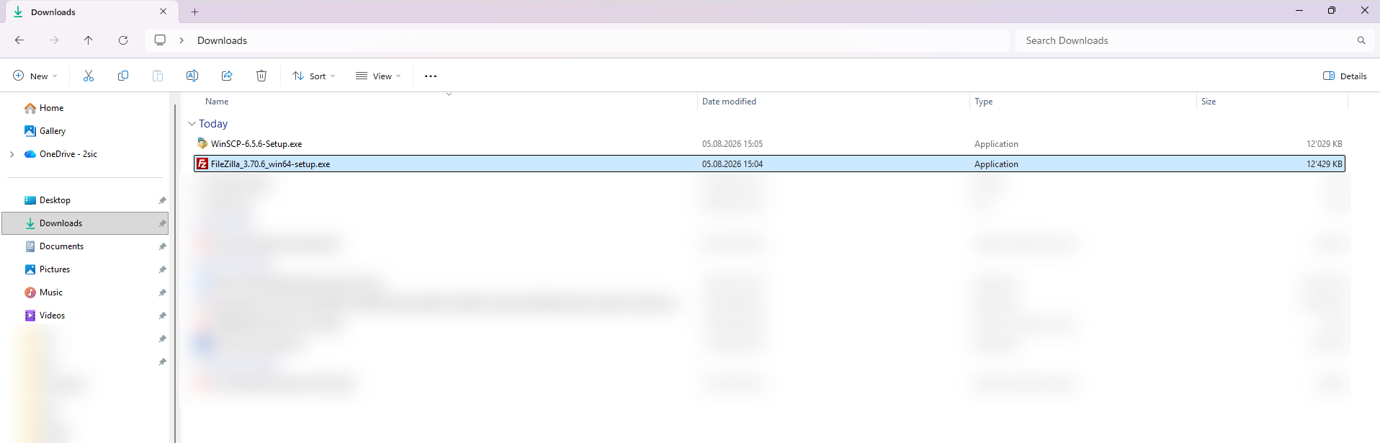Click the Copy icon in toolbar
The image size is (1380, 443).
123,76
